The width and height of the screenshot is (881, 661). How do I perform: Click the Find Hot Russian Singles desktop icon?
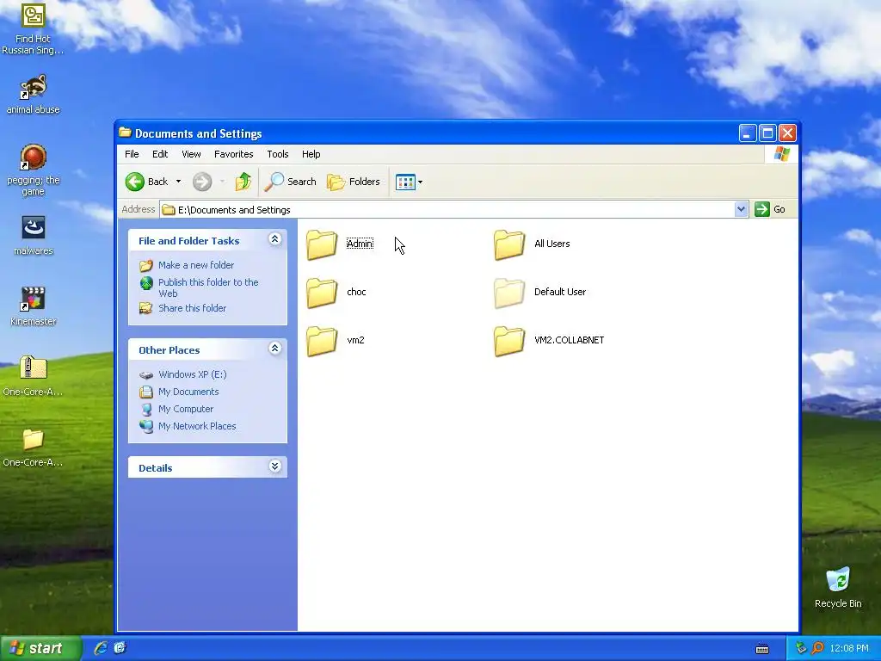click(x=34, y=15)
